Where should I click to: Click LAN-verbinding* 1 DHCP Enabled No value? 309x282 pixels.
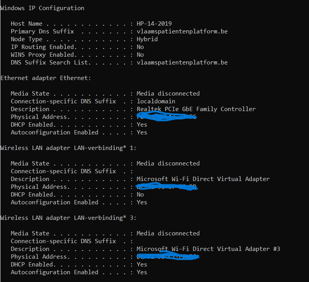point(140,195)
